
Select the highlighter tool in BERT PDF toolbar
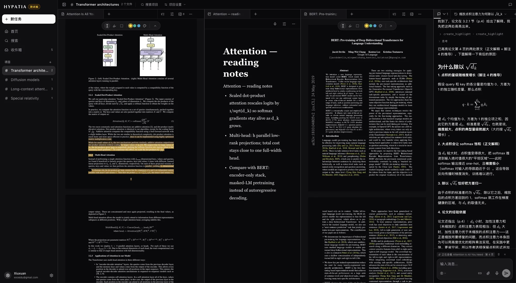pyautogui.click(x=350, y=26)
